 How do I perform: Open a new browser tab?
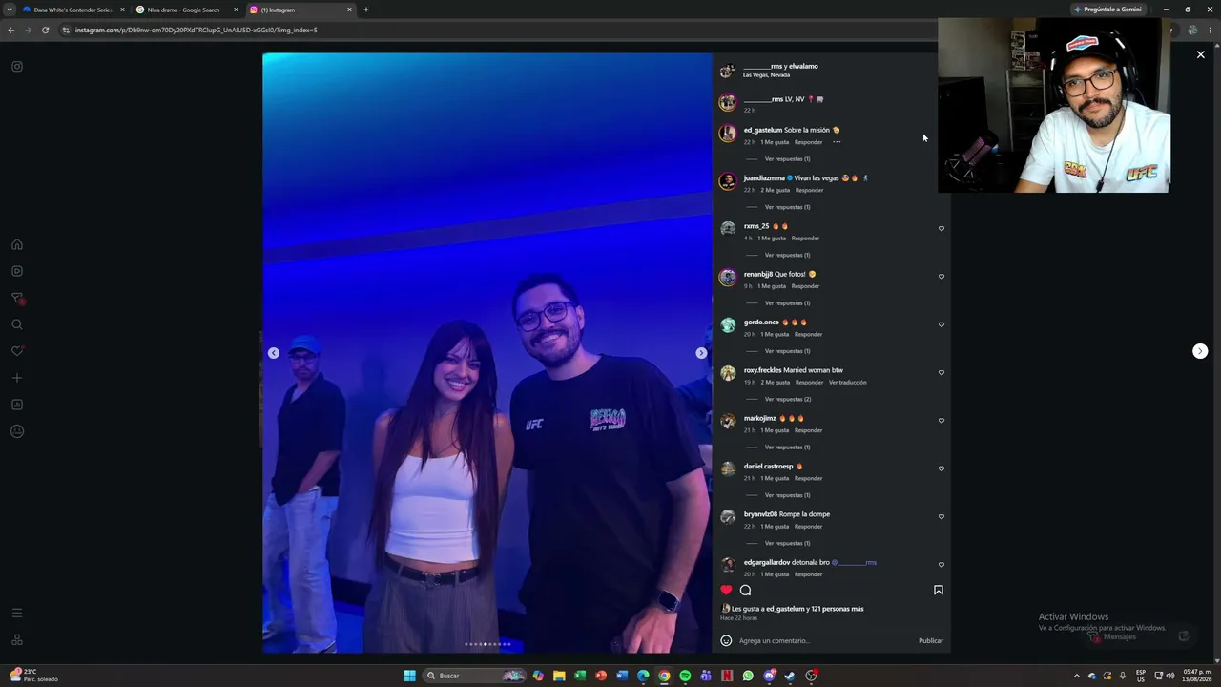pos(366,10)
